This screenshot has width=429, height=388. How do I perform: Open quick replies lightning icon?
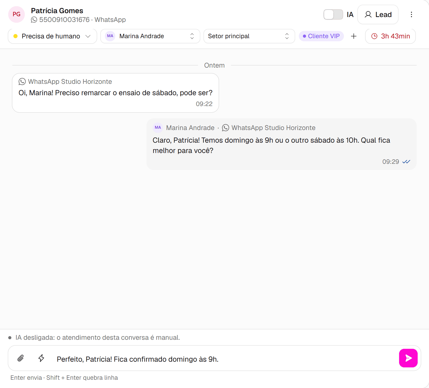pyautogui.click(x=41, y=358)
